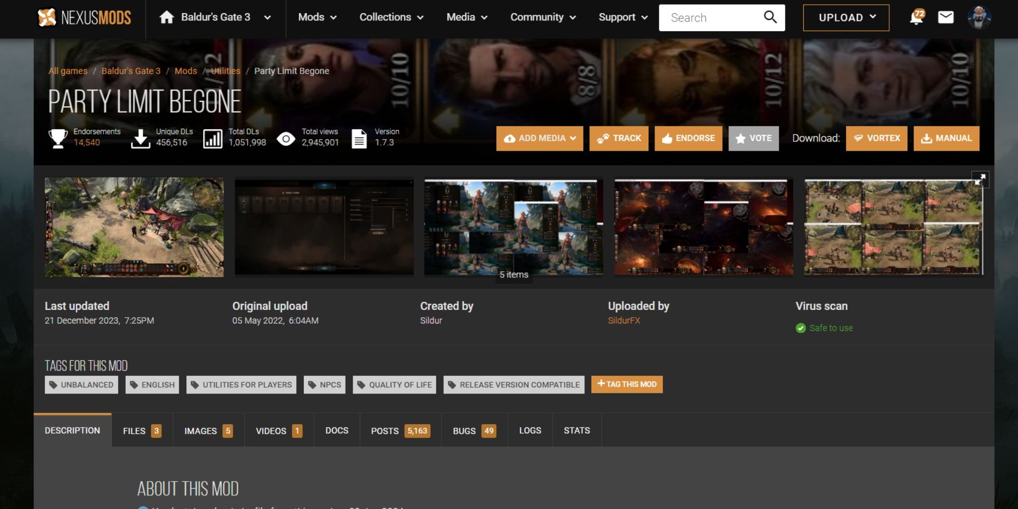Expand the image gallery to fullscreen

[980, 179]
